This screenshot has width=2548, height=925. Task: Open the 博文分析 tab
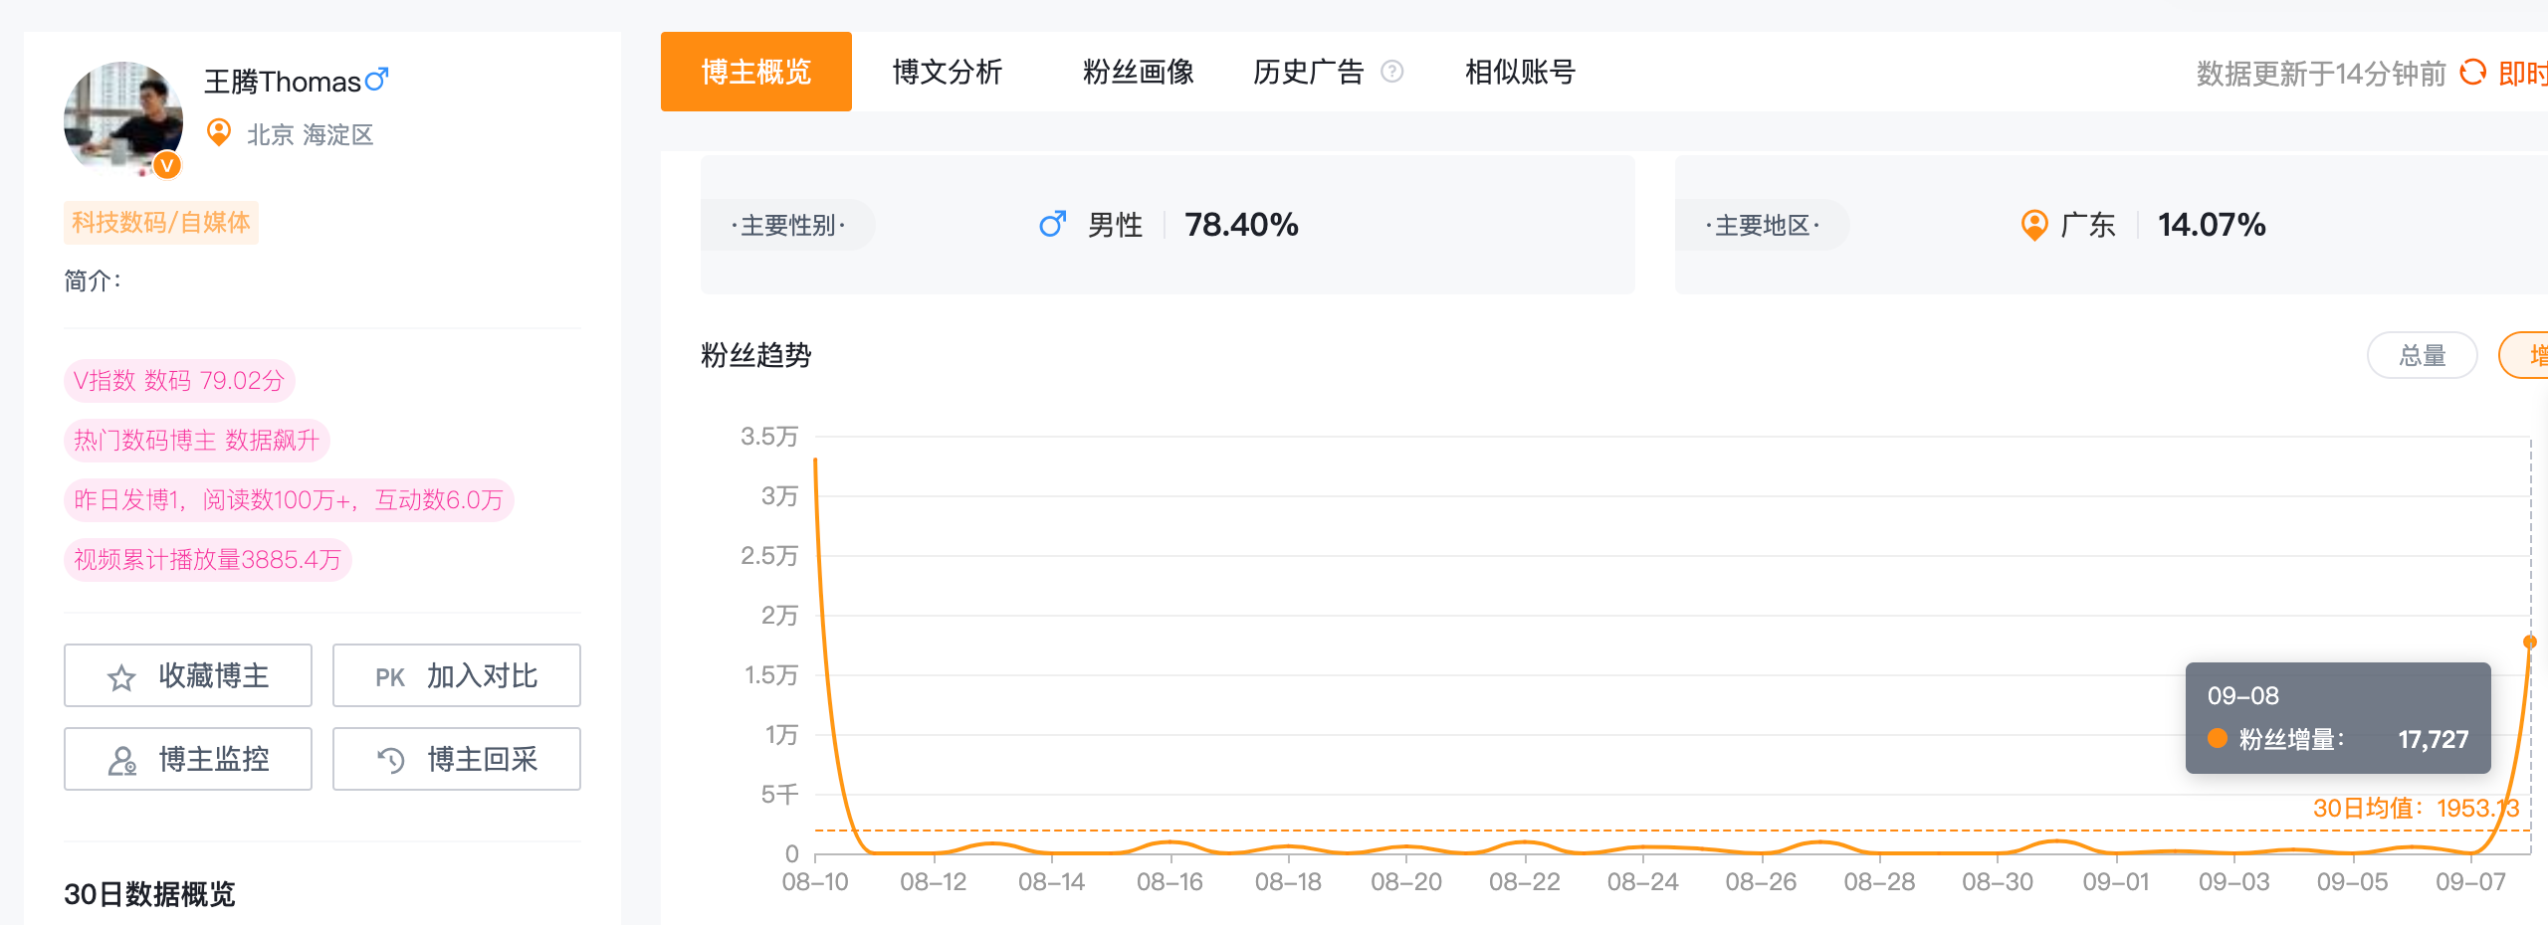tap(947, 72)
